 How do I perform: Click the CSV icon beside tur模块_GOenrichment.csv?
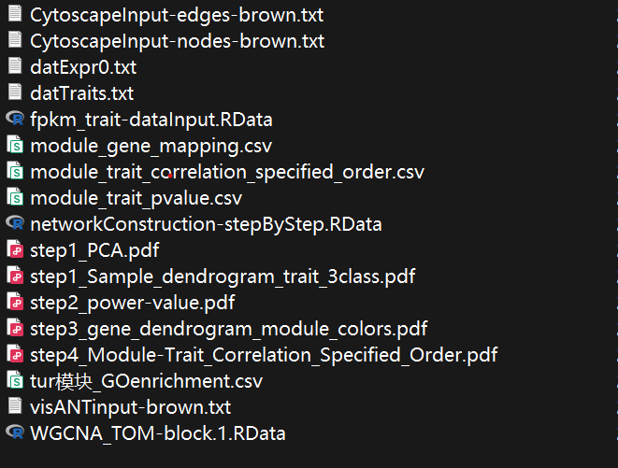tap(14, 381)
